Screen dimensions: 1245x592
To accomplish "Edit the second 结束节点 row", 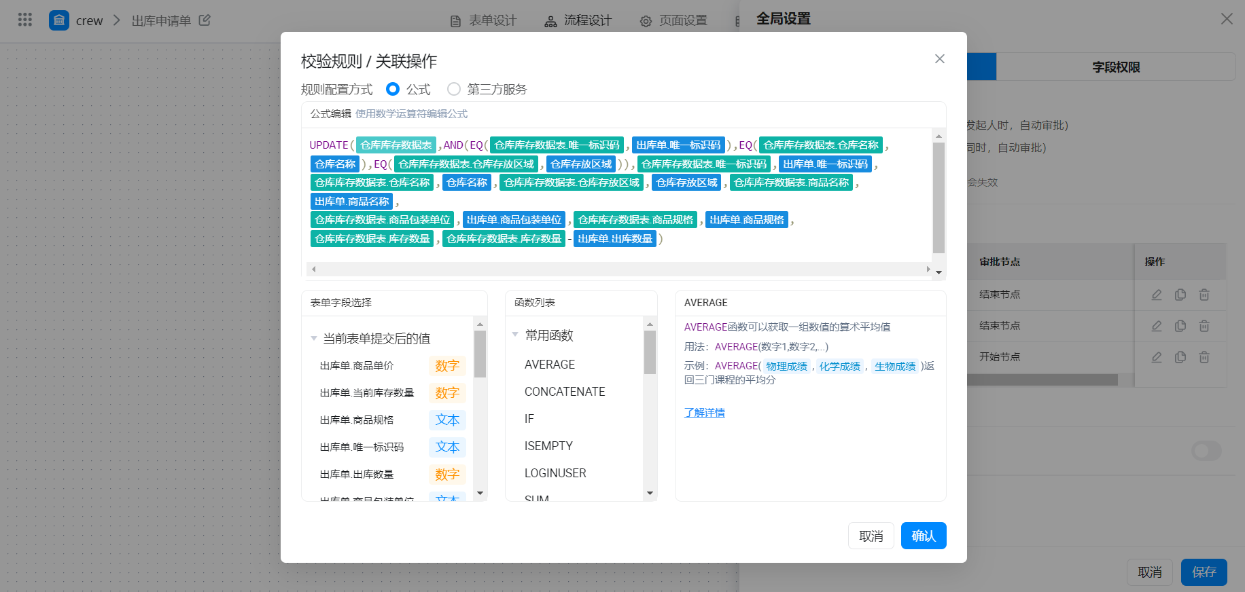I will coord(1157,326).
